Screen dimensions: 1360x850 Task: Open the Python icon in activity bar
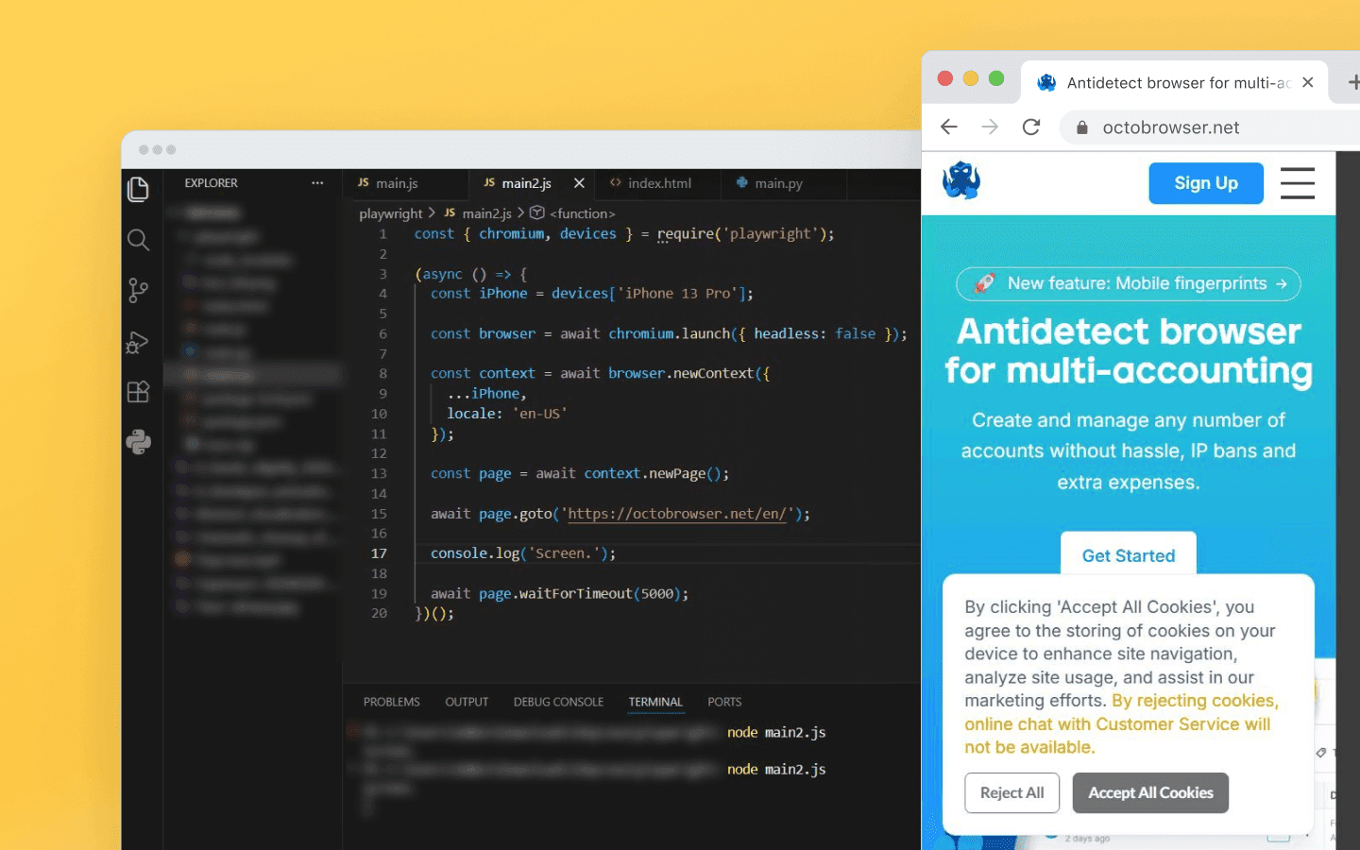(138, 442)
